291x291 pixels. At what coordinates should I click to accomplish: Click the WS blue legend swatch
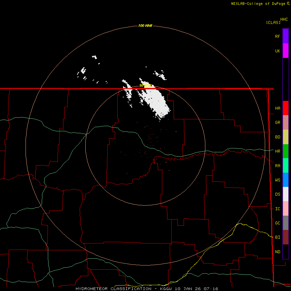click(x=286, y=180)
